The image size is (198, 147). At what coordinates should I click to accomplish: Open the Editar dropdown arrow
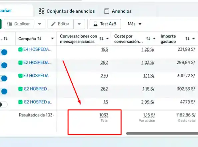79,24
